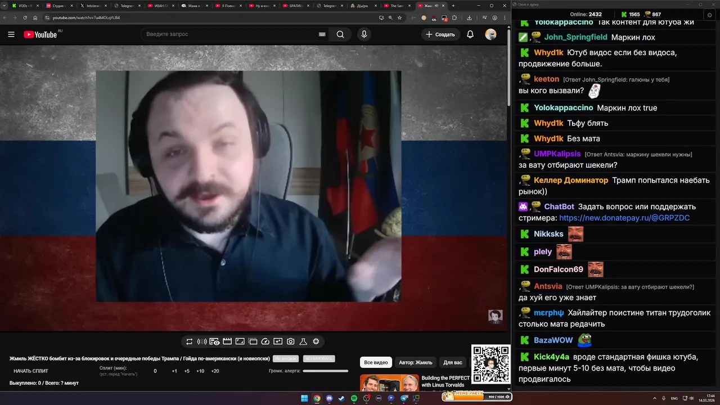
Task: Open Chrome downloads icon
Action: point(469,17)
